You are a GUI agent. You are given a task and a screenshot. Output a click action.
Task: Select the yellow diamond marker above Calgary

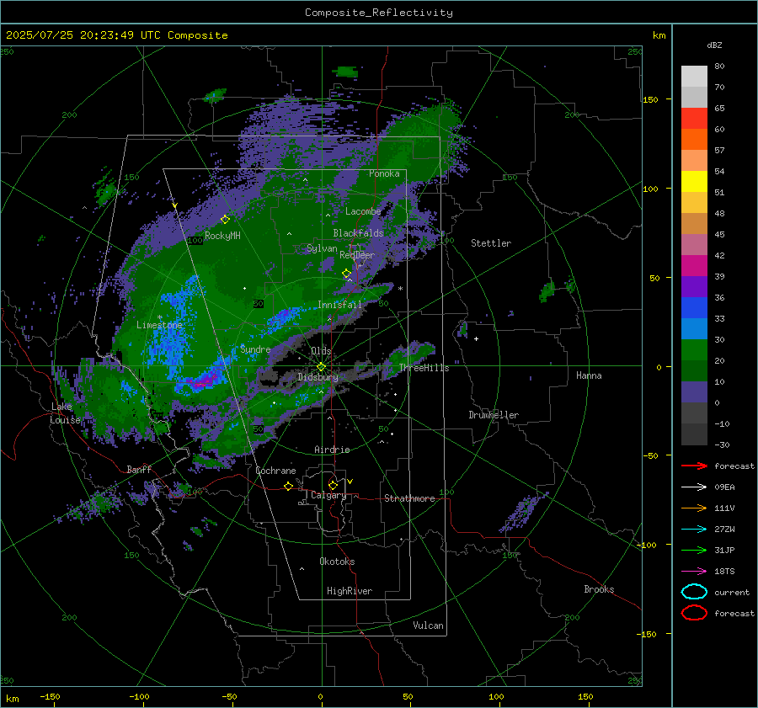click(x=333, y=485)
